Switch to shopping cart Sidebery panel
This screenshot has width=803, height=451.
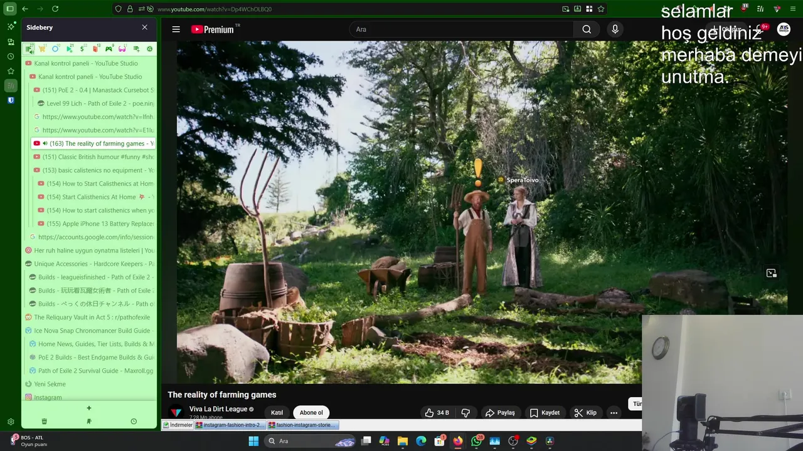[x=42, y=49]
